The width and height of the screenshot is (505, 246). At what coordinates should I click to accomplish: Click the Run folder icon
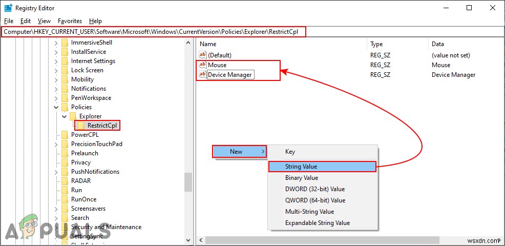[x=65, y=190]
